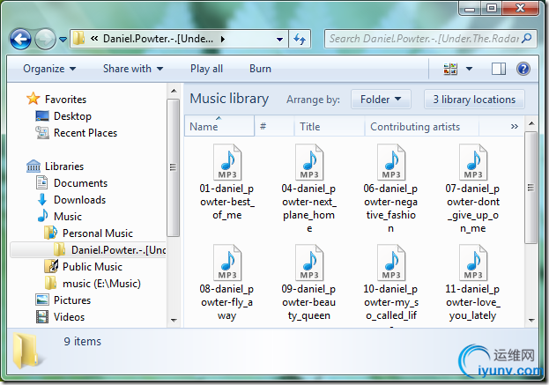Viewport: 549px width, 385px height.
Task: Open the Videos library
Action: (69, 317)
